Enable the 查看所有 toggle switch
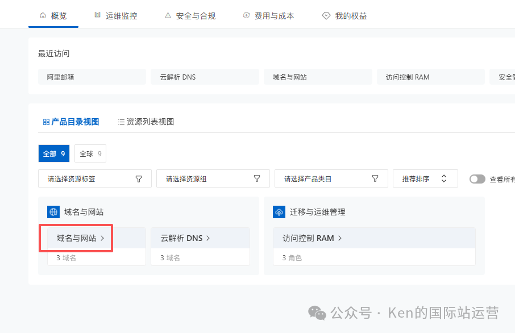The image size is (515, 333). pos(477,178)
